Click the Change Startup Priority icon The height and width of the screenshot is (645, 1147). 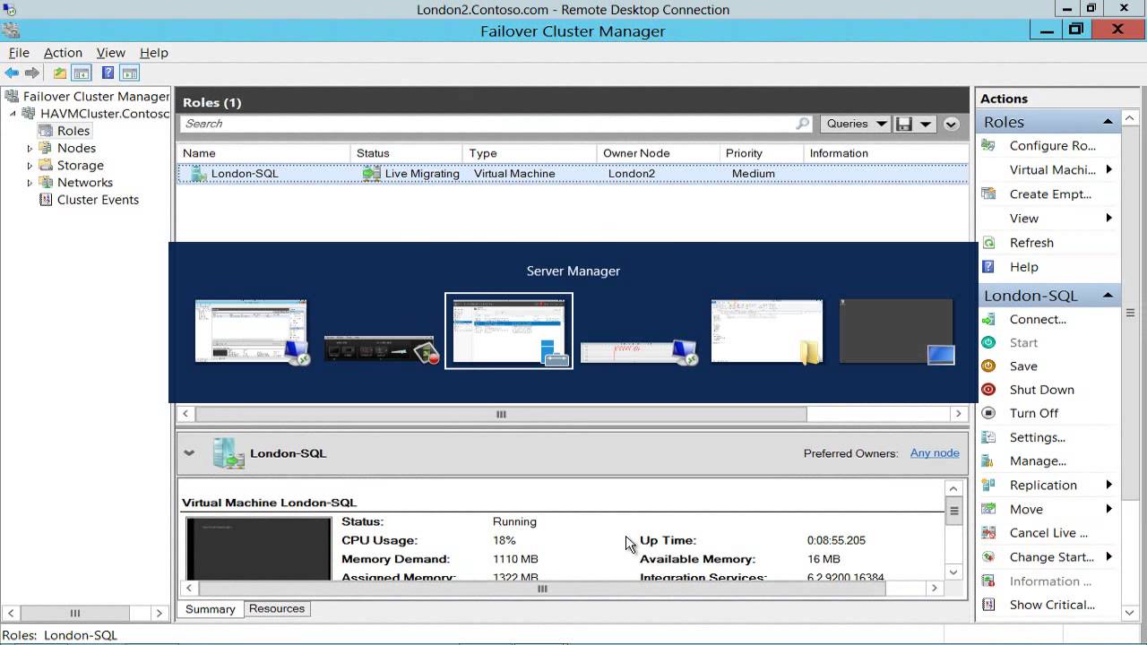[988, 556]
